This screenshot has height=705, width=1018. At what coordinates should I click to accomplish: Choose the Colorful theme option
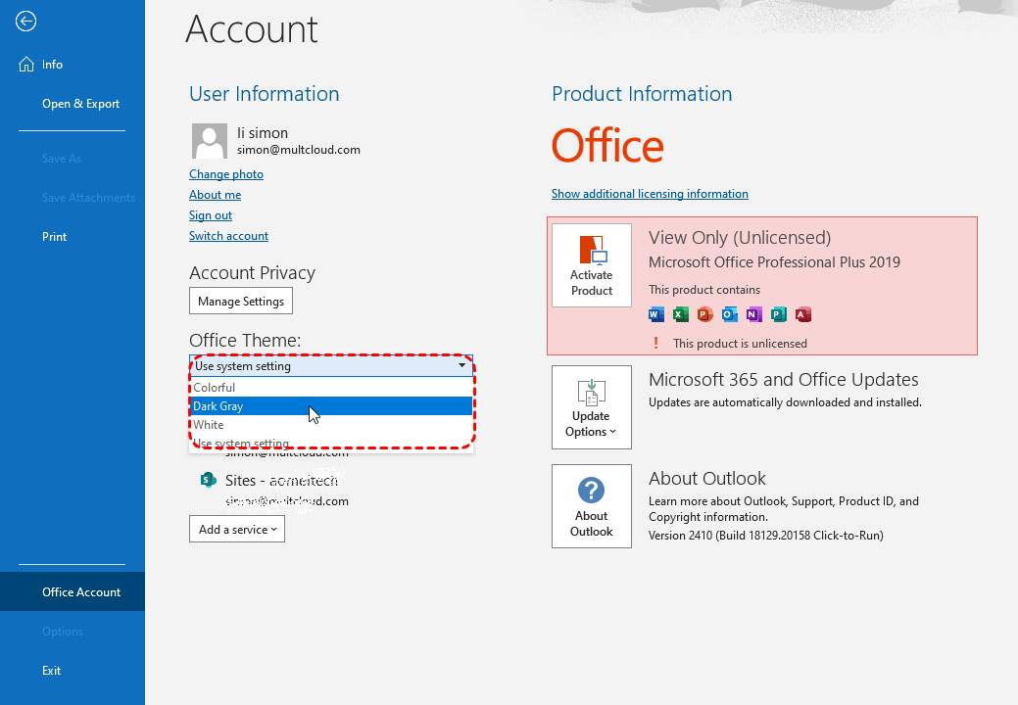(x=331, y=387)
